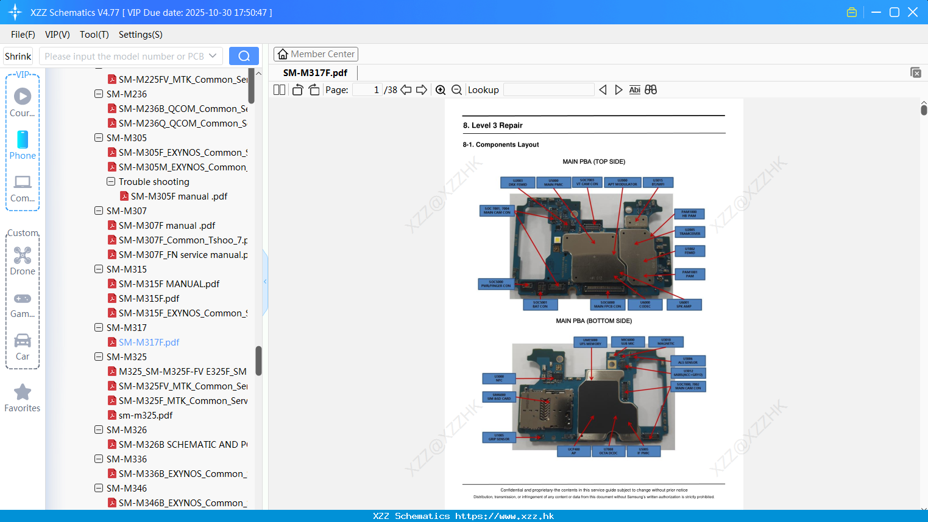Collapse SM-M236 tree node
The image size is (928, 522).
tap(98, 94)
